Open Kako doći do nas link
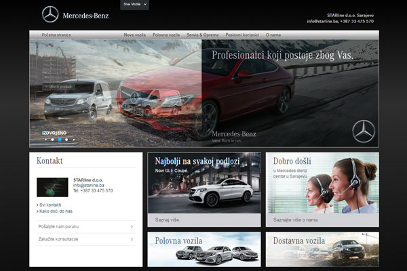Image resolution: width=407 pixels, height=271 pixels. [x=54, y=211]
